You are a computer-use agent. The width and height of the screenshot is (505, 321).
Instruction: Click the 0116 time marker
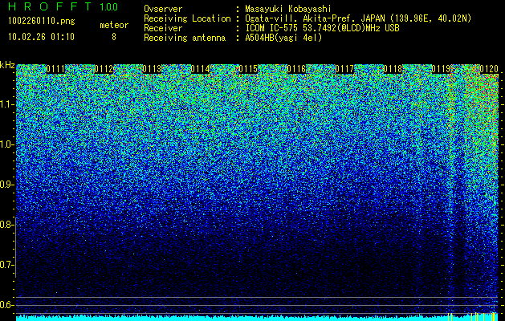[x=296, y=69]
